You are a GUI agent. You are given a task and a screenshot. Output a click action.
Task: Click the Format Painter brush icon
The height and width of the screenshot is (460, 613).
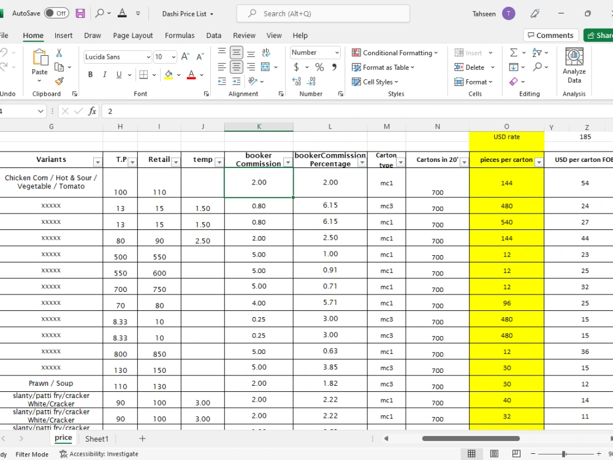point(59,82)
